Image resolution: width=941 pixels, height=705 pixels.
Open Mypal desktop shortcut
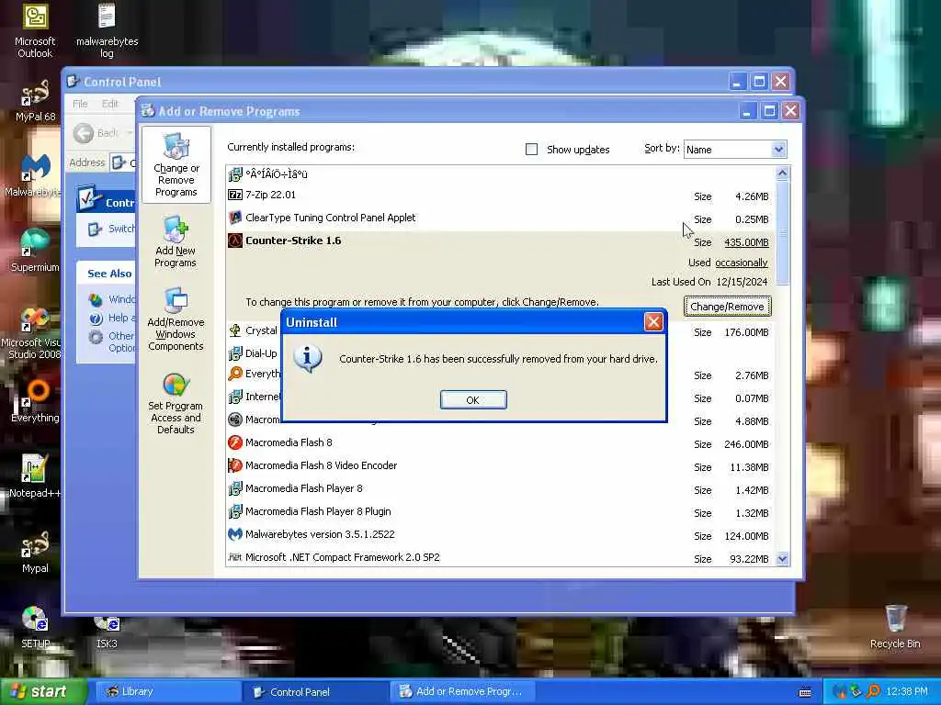[x=35, y=552]
